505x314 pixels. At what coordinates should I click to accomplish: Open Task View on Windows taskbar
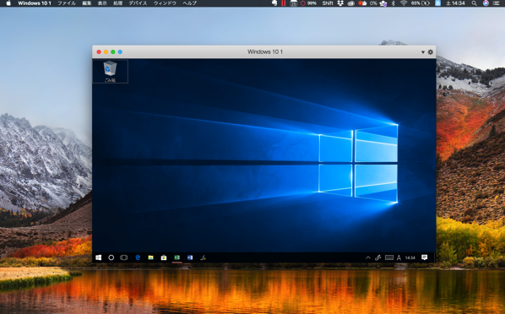124,257
